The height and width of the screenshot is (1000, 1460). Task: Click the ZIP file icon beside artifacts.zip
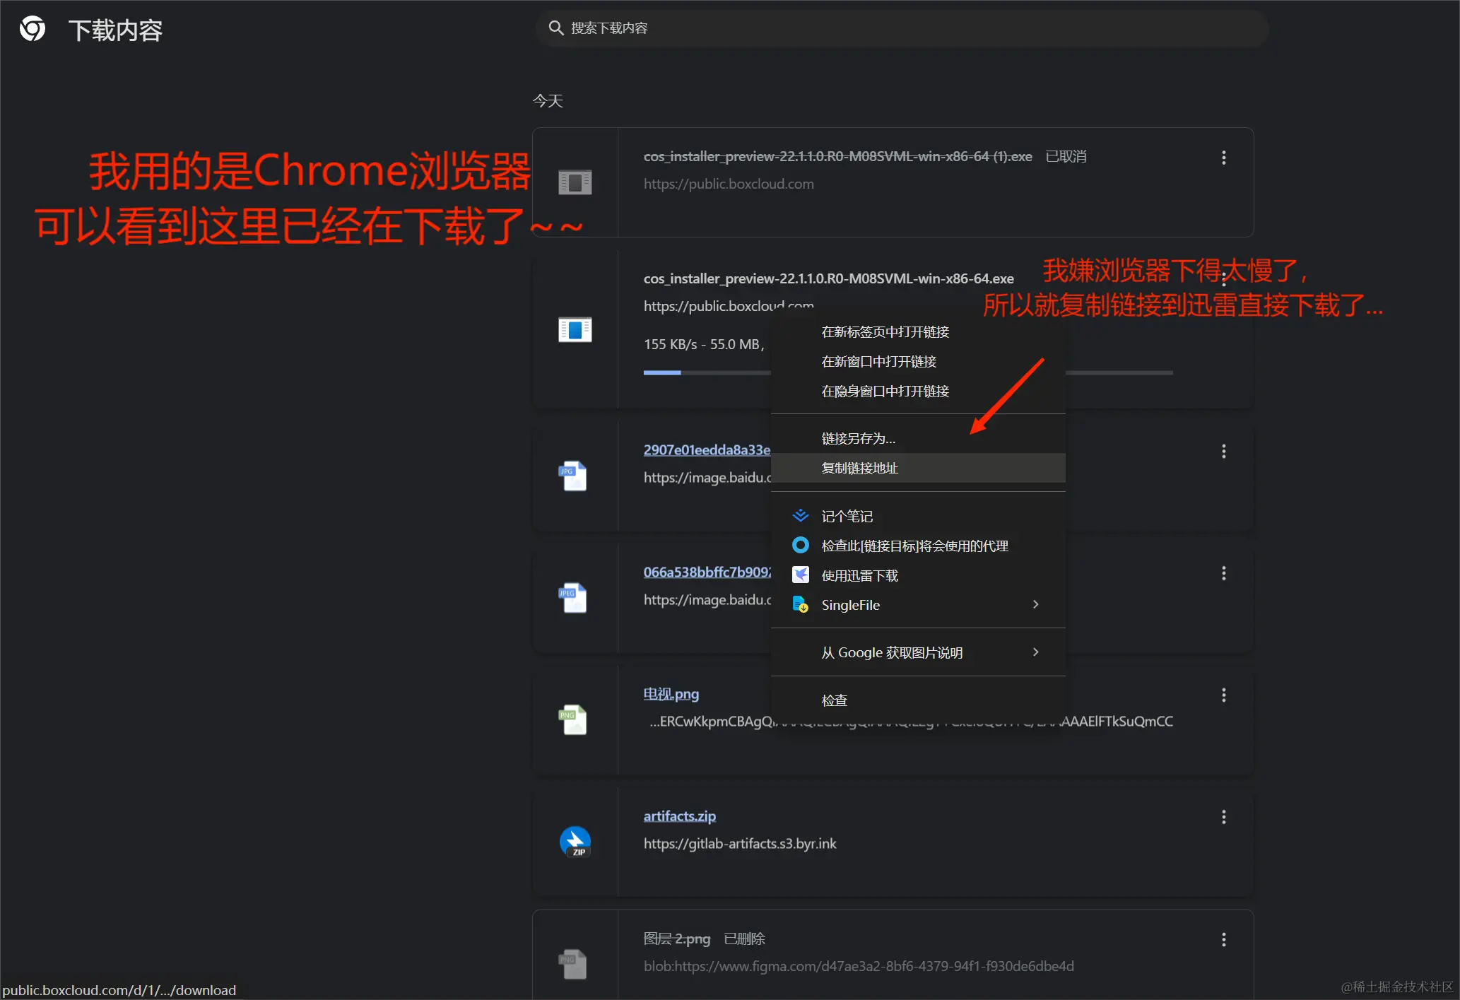pos(575,841)
